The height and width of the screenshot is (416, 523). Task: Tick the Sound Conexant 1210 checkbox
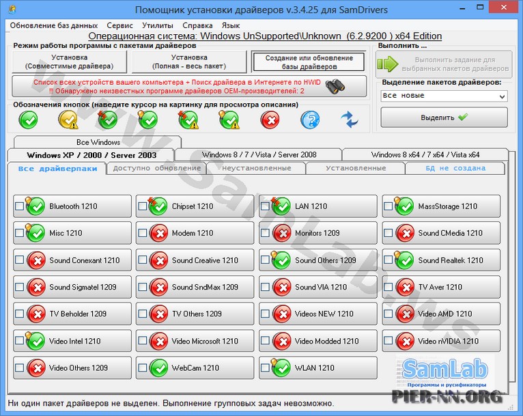click(19, 260)
